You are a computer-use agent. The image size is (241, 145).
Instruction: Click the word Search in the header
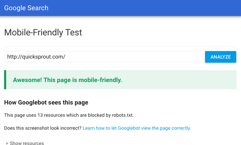point(37,8)
